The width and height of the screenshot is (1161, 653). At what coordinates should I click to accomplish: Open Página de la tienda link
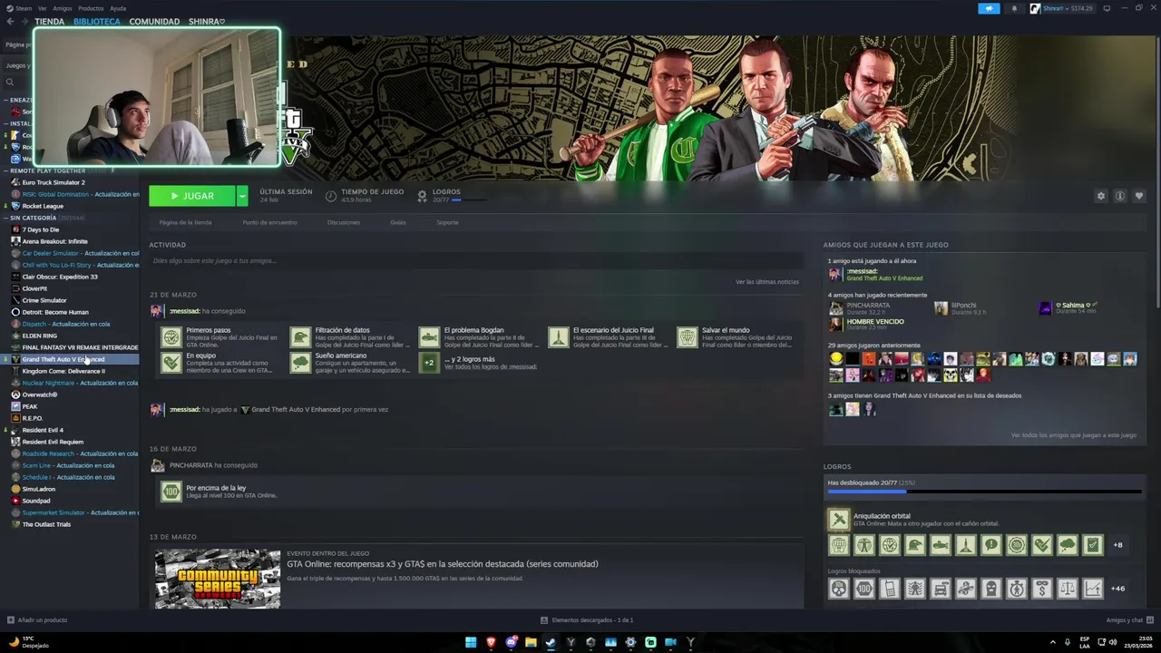(185, 222)
